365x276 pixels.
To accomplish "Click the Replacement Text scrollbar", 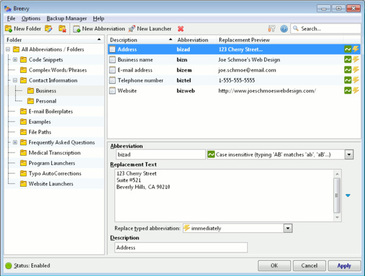I will [336, 195].
